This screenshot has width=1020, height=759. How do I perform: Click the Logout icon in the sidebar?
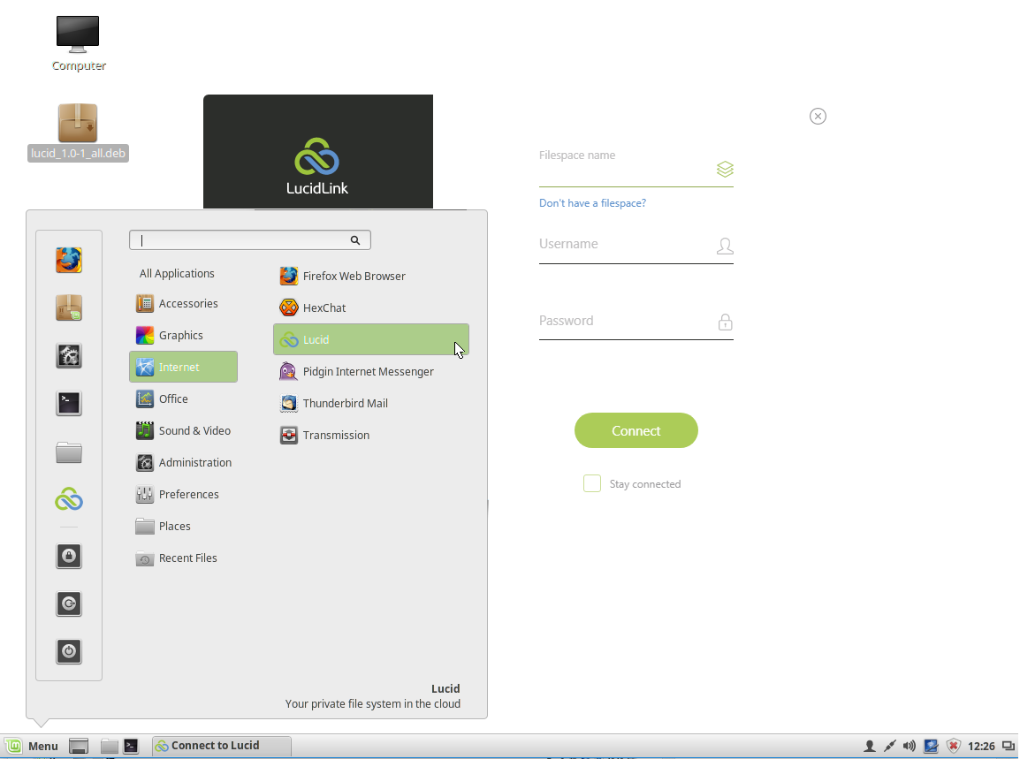click(69, 603)
